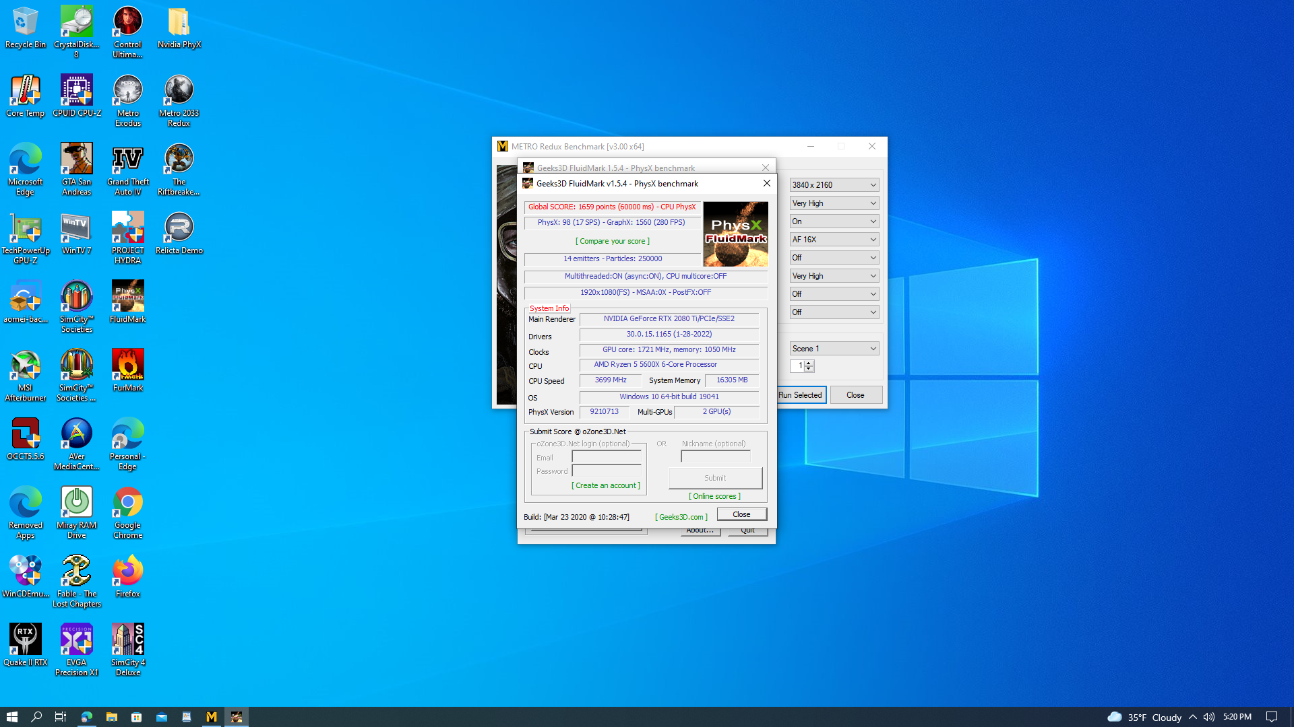
Task: Select the MSI Afterburner desktop icon
Action: (x=26, y=376)
